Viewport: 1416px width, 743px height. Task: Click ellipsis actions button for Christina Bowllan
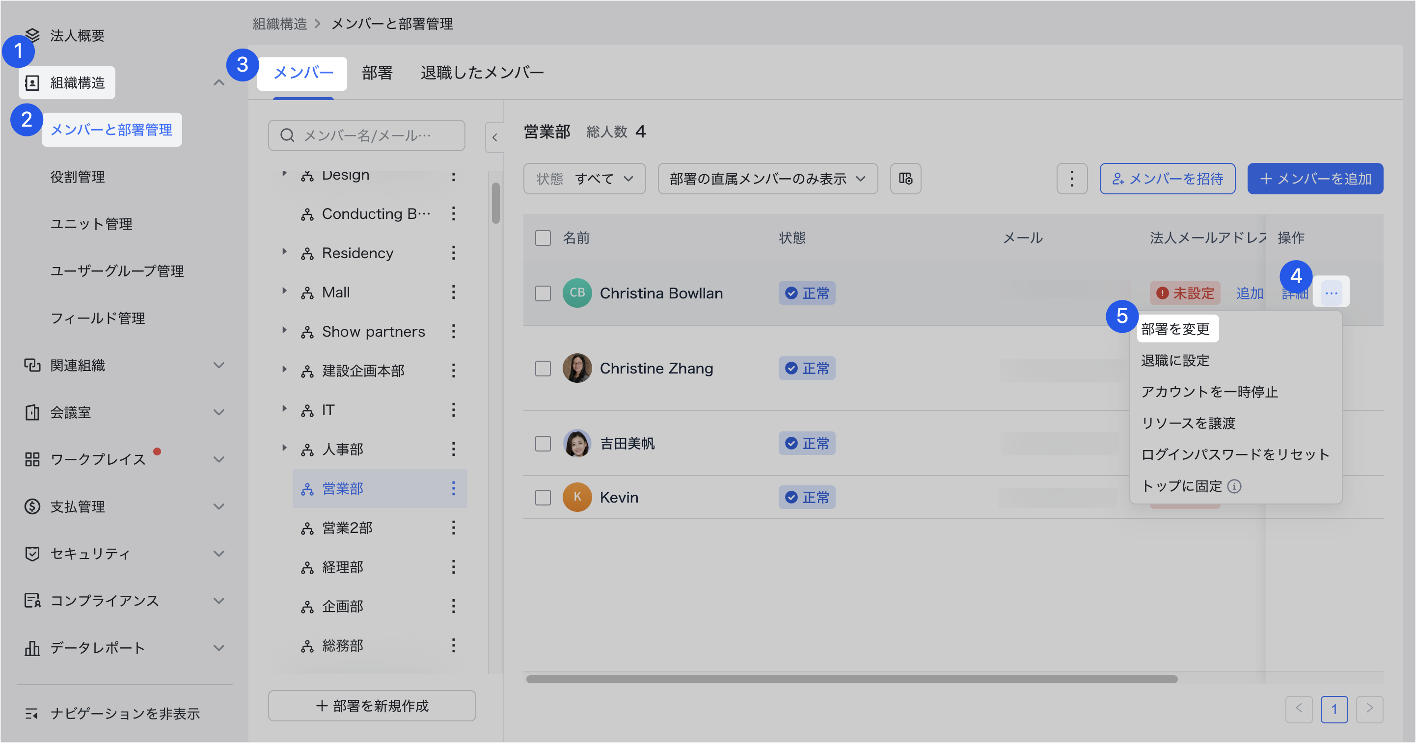[x=1331, y=293]
